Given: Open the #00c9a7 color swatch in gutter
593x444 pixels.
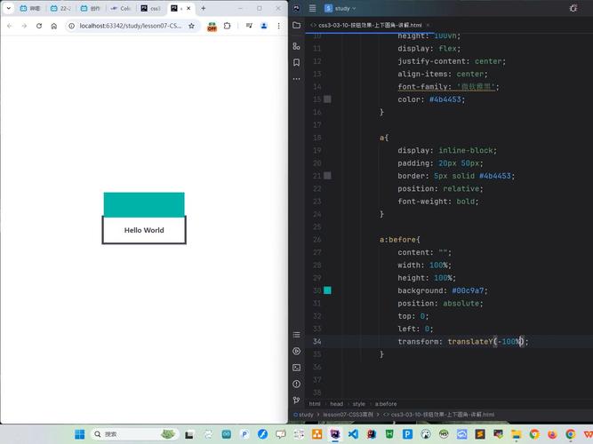Looking at the screenshot, I should (327, 290).
